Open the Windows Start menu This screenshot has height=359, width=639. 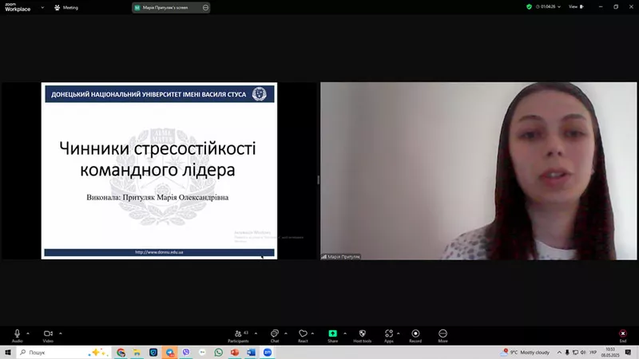[8, 352]
